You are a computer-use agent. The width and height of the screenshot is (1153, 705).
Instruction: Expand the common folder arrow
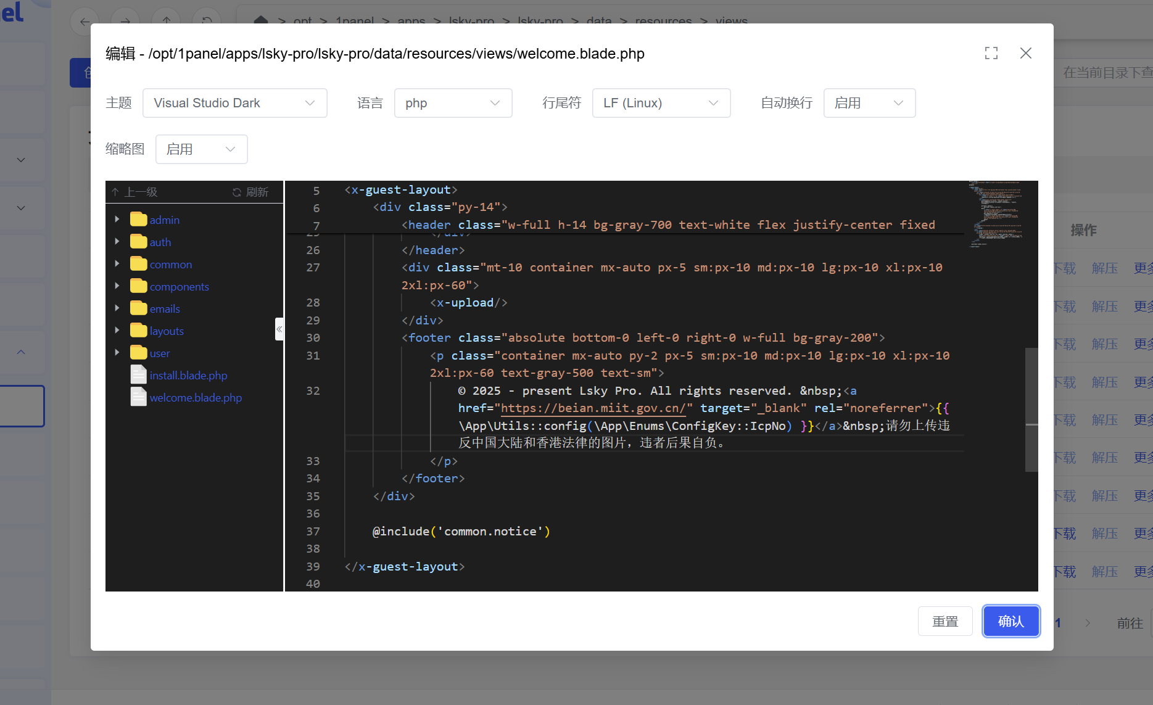coord(117,263)
